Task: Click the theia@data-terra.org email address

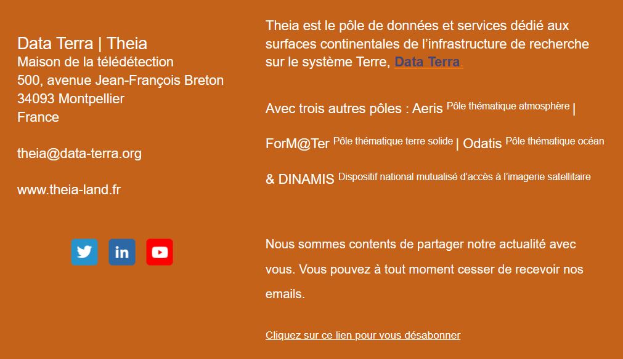Action: click(79, 153)
